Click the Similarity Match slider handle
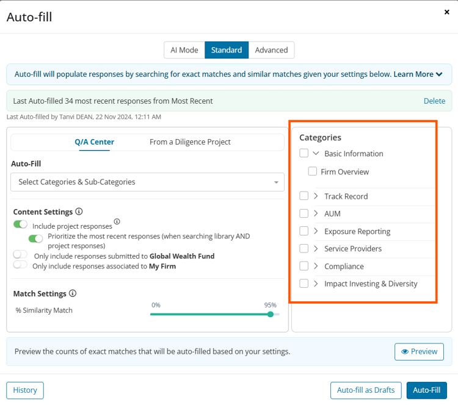 click(271, 314)
